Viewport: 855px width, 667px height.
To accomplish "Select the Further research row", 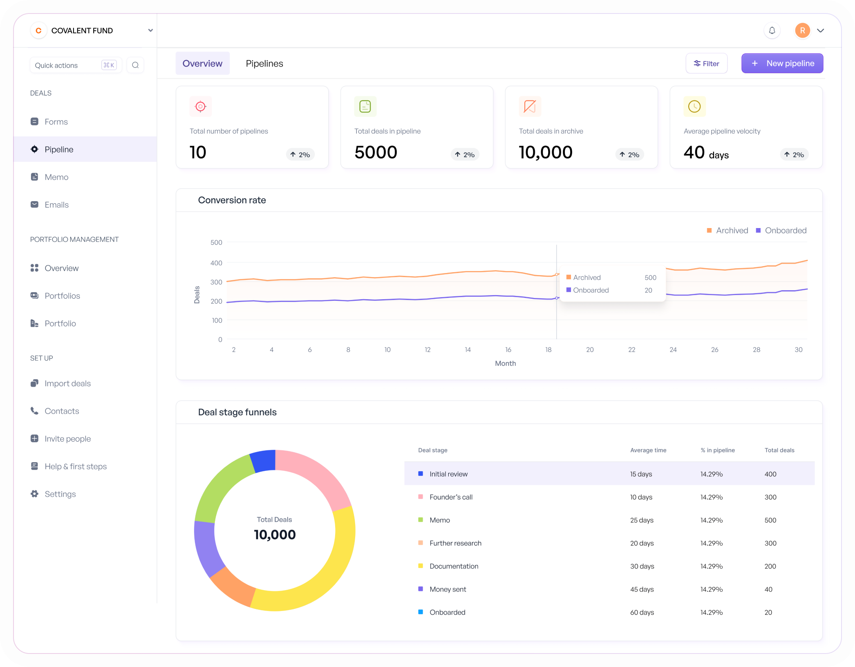I will 609,543.
